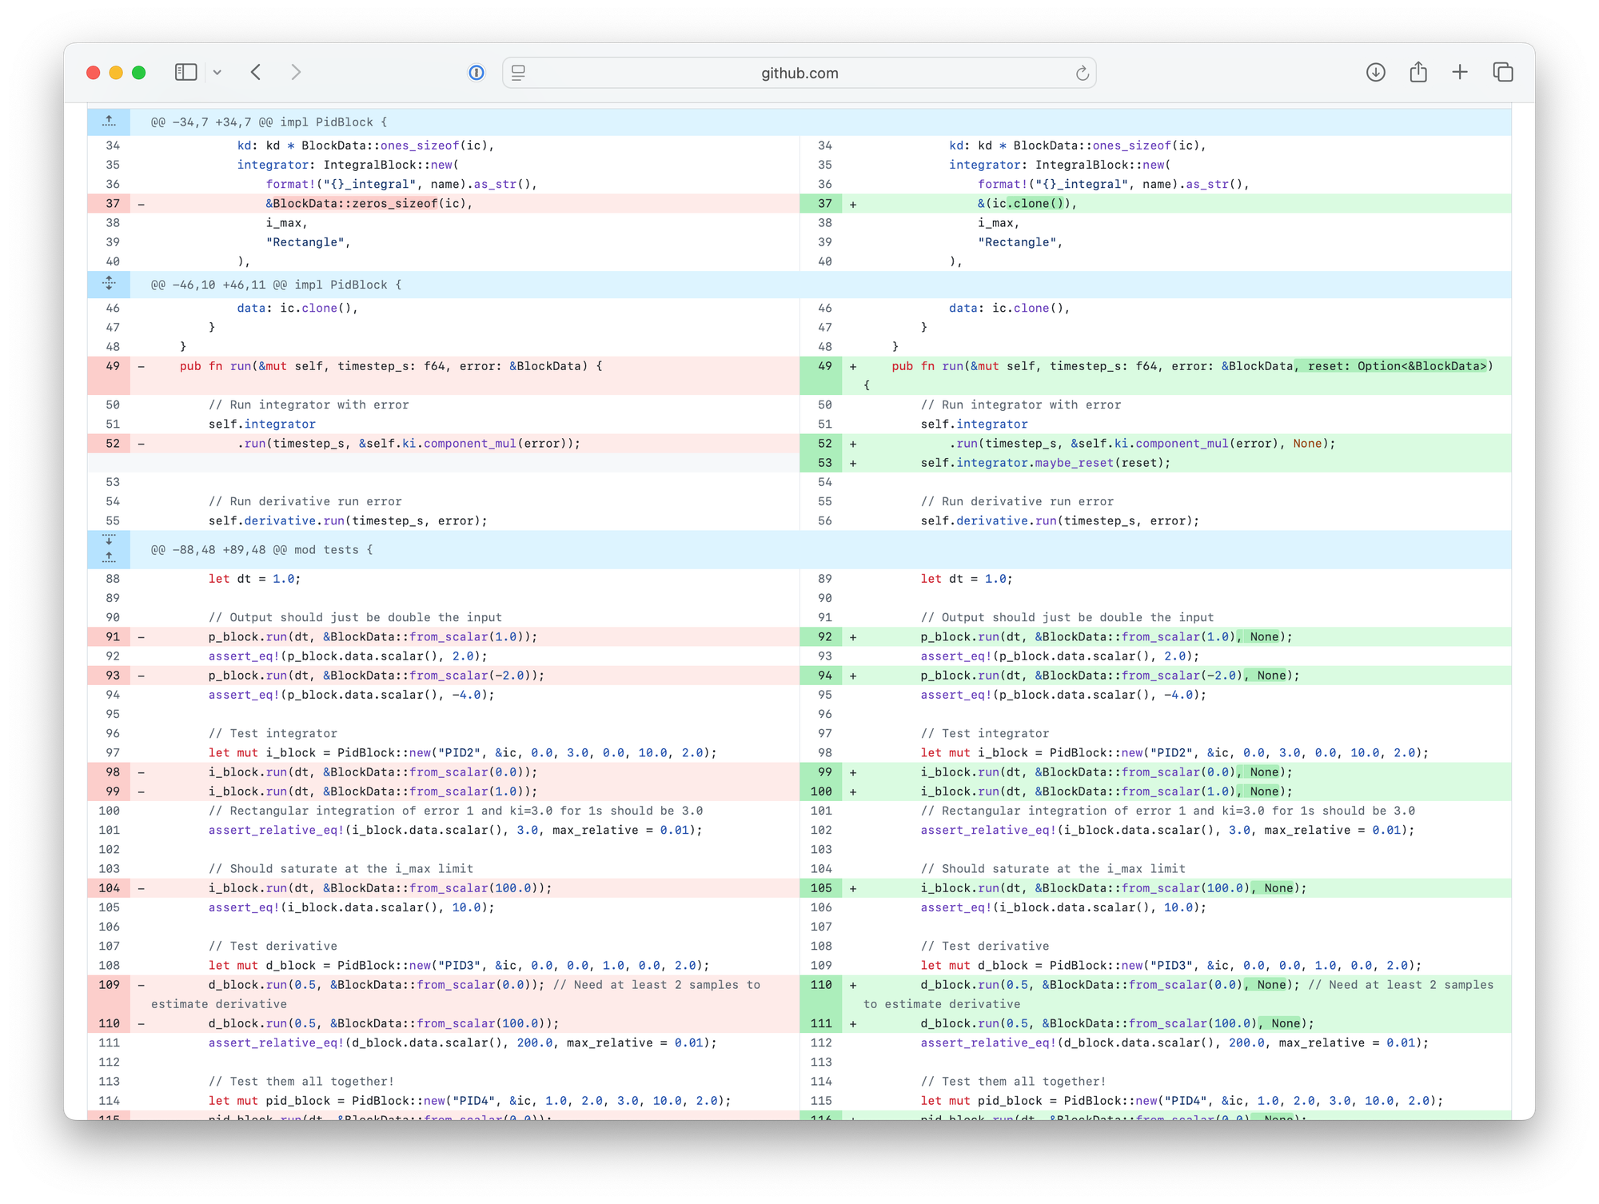Select the right-side added line number 53
Image resolution: width=1599 pixels, height=1204 pixels.
point(824,463)
